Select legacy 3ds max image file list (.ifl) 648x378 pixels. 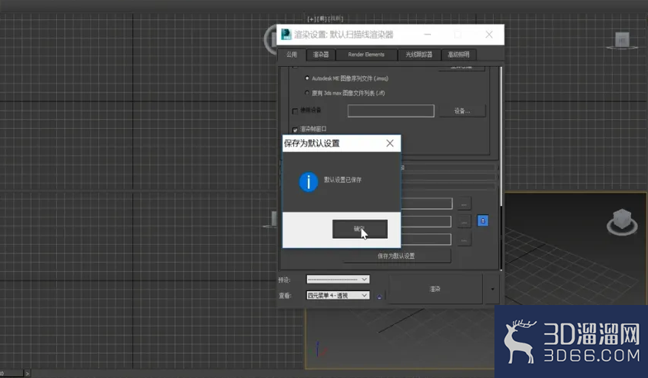click(x=307, y=93)
